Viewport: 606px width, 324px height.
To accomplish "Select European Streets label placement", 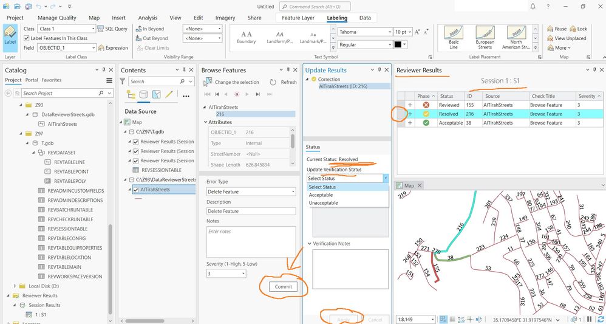I will click(485, 38).
